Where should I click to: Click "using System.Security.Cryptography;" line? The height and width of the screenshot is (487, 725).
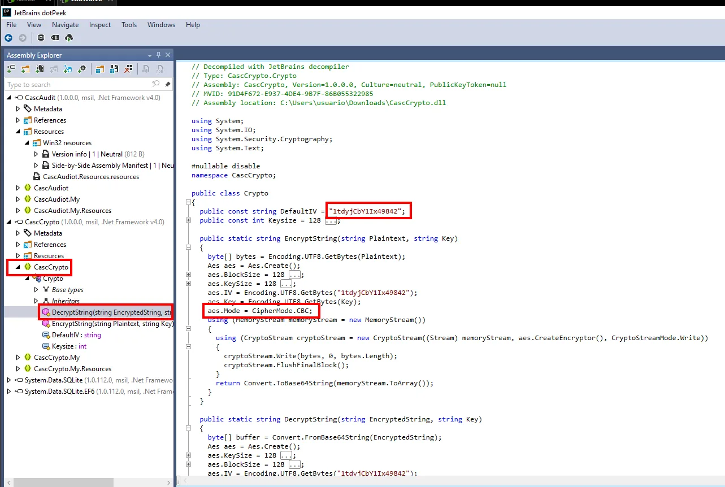[x=262, y=139]
